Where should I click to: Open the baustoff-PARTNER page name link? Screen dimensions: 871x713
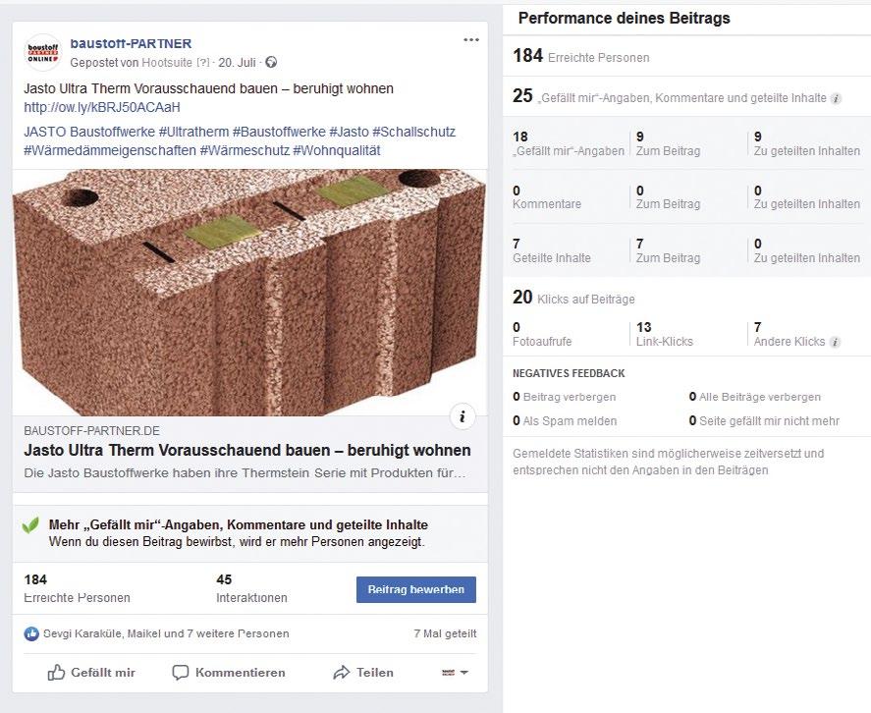[x=131, y=43]
